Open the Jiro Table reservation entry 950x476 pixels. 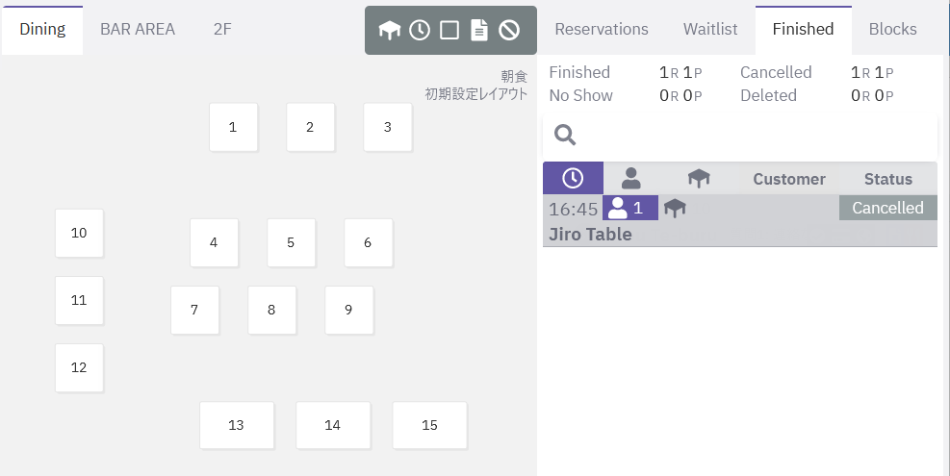click(x=590, y=234)
